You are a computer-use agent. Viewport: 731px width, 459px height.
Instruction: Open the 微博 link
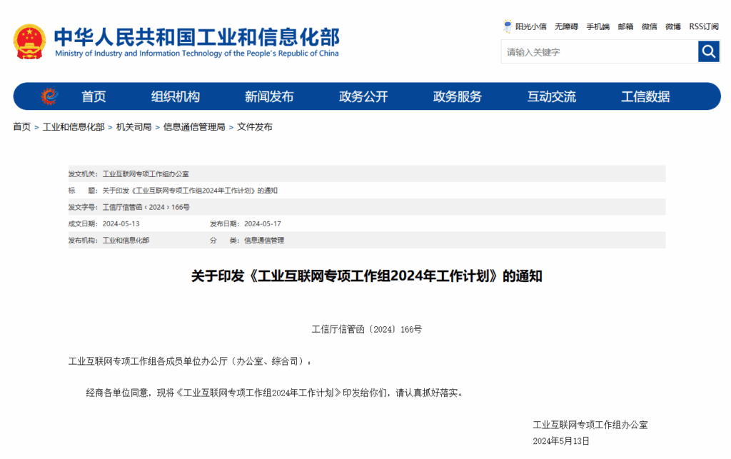click(672, 26)
